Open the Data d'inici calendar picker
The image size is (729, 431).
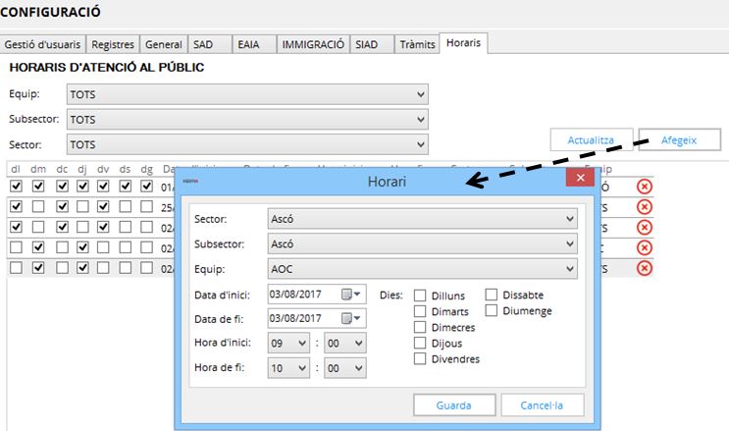point(351,294)
